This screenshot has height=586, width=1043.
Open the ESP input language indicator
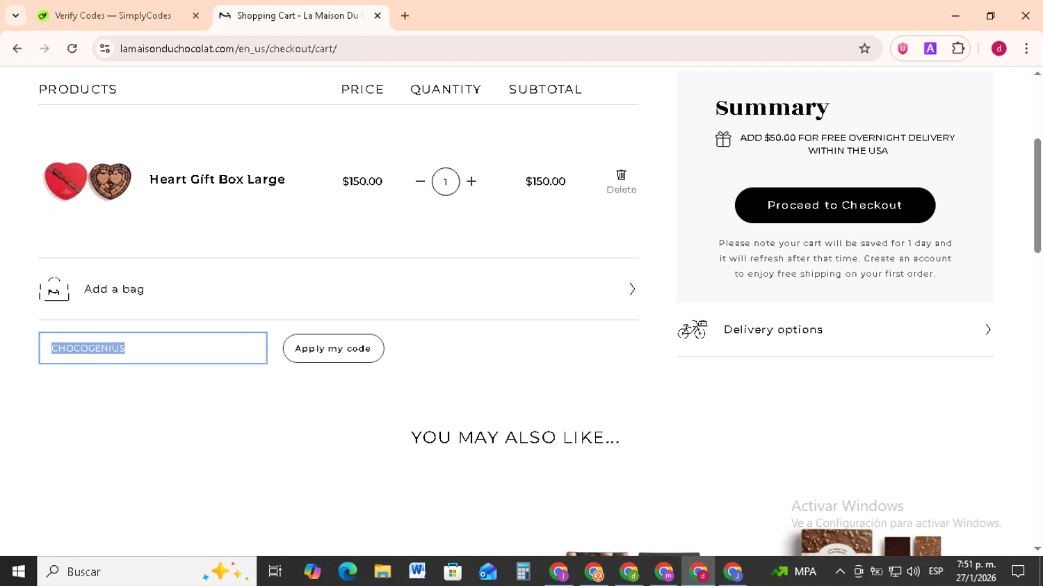[936, 571]
